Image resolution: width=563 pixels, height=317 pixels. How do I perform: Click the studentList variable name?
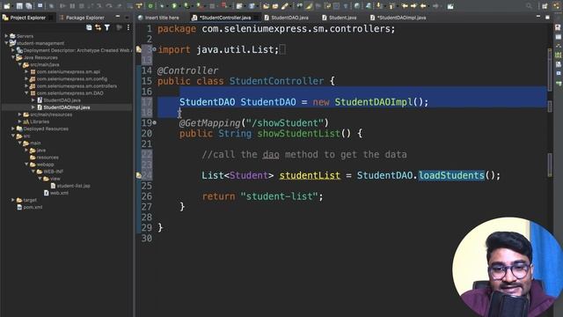pyautogui.click(x=310, y=175)
